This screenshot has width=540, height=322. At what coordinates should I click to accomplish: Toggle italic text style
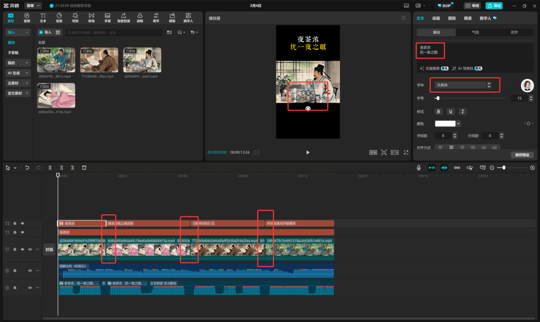coord(462,112)
